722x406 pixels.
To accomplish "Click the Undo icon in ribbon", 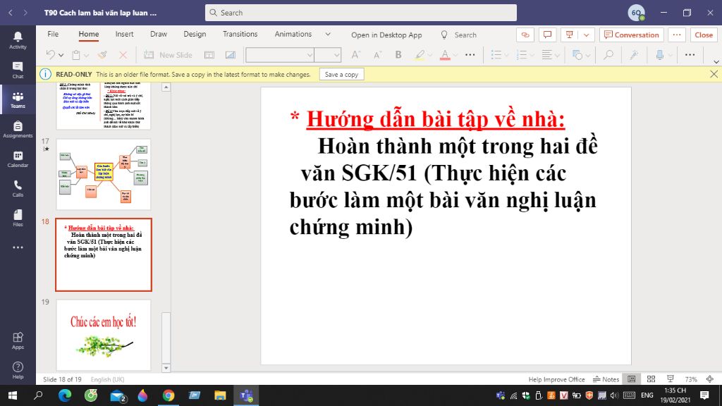I will [x=50, y=55].
